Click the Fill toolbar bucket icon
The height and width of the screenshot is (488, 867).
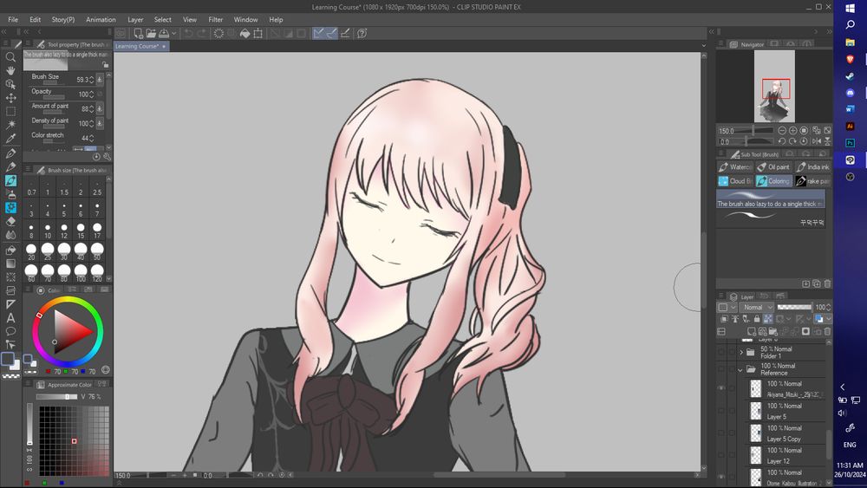pyautogui.click(x=245, y=33)
